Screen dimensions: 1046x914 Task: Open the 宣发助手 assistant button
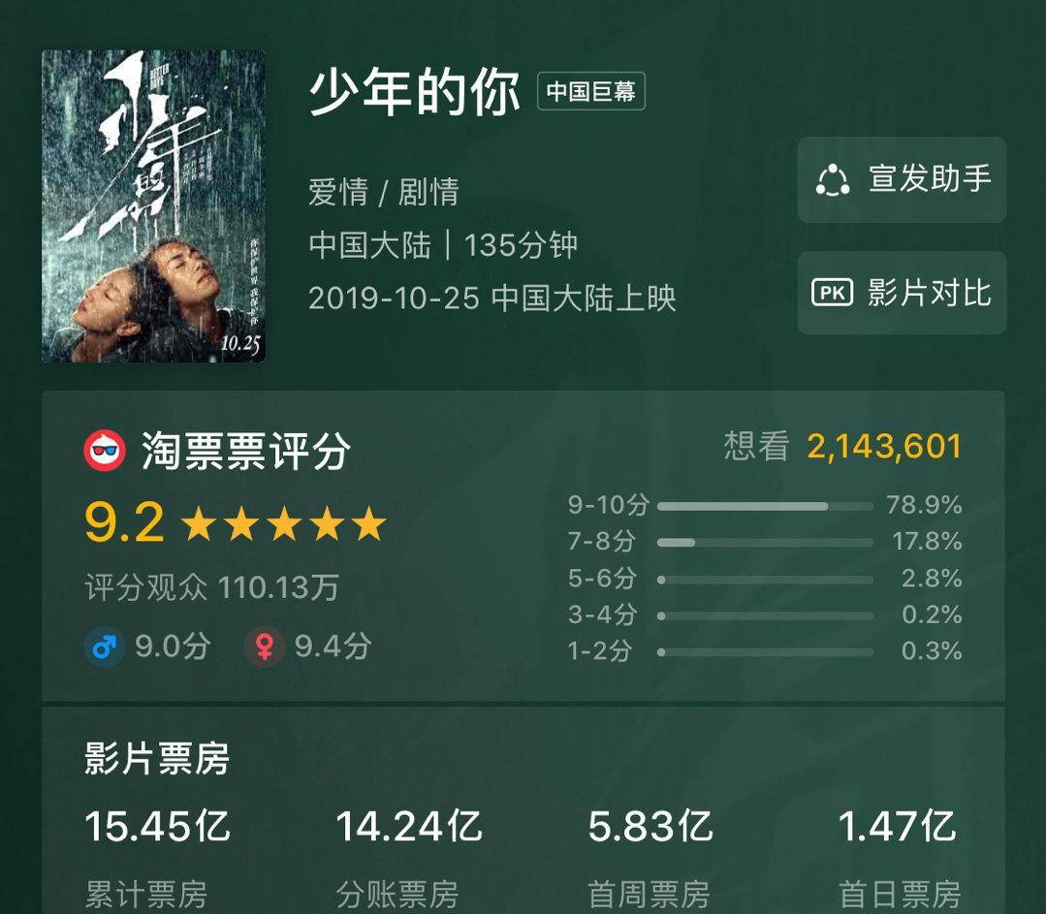tap(902, 179)
